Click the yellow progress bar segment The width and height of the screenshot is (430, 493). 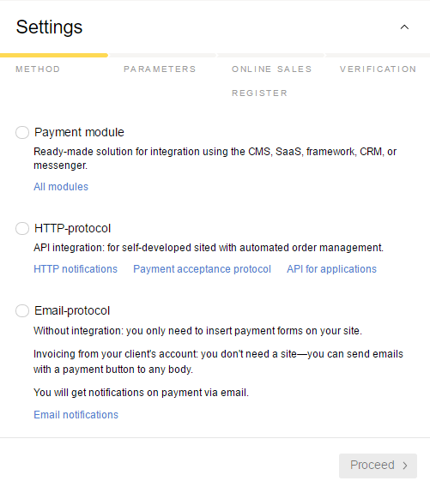point(54,56)
